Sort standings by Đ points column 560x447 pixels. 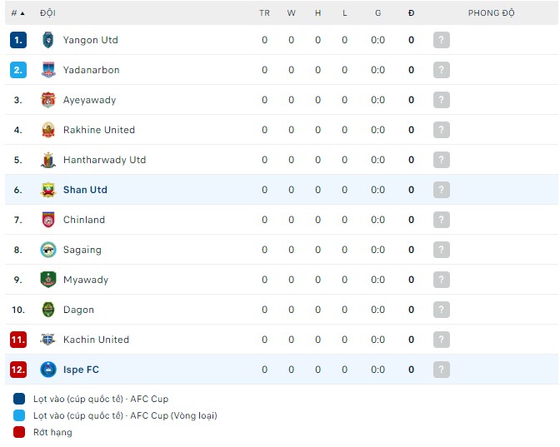pyautogui.click(x=411, y=13)
